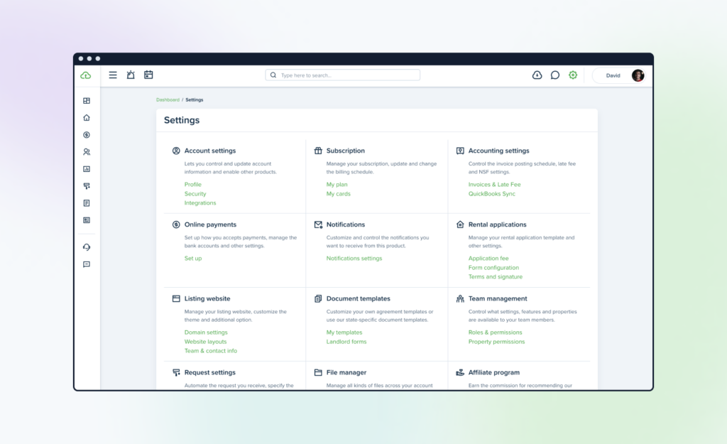Image resolution: width=727 pixels, height=444 pixels.
Task: Open the chat bubble icon in header
Action: [555, 75]
